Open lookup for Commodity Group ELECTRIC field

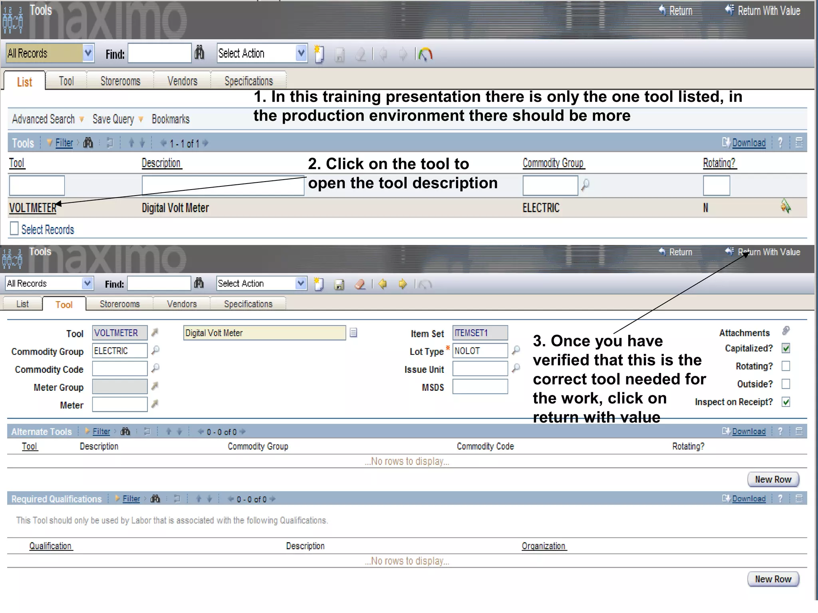pos(155,350)
